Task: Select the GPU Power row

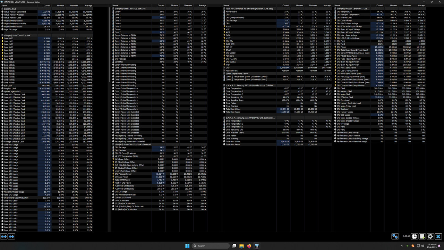Action: [x=380, y=47]
